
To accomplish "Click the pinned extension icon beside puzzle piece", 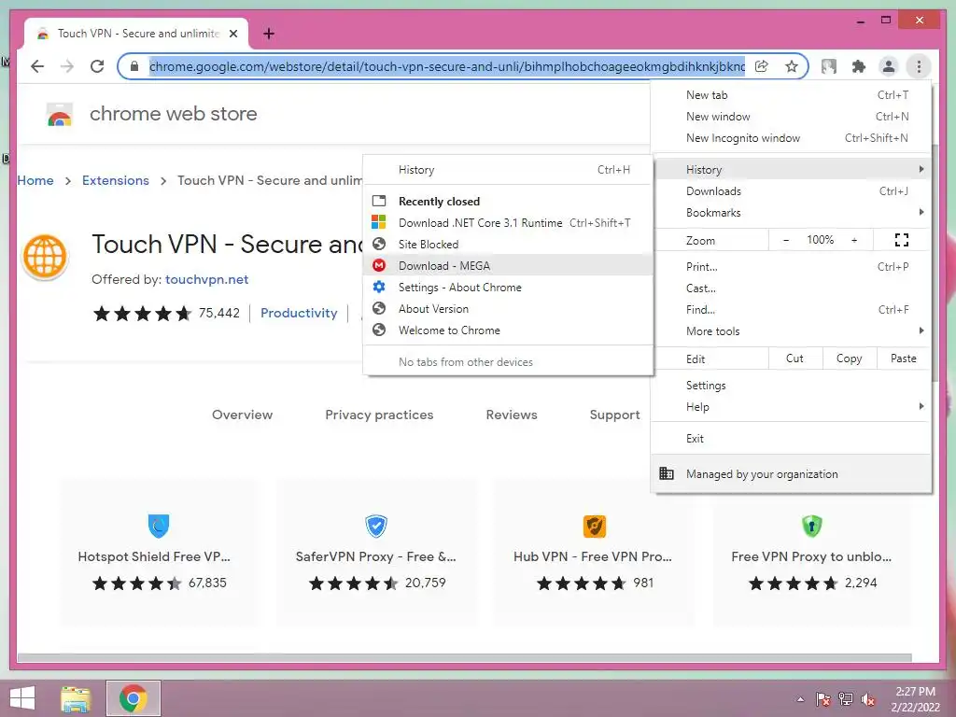I will (829, 66).
